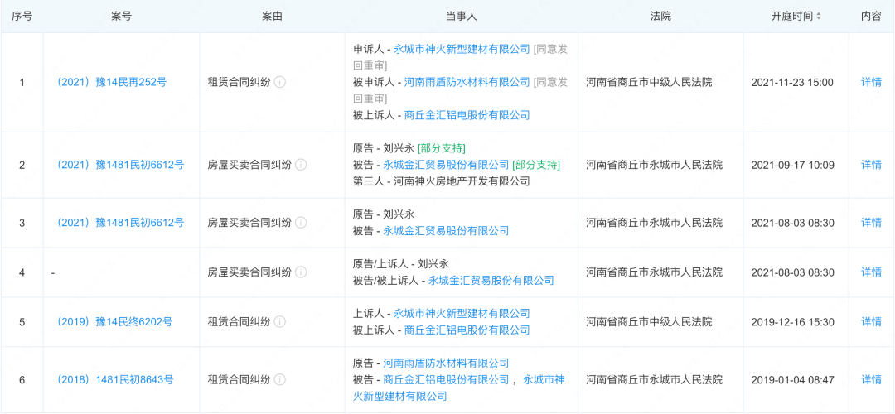Open 详情 for the 2019-01-04 08:47 hearing

click(x=871, y=380)
